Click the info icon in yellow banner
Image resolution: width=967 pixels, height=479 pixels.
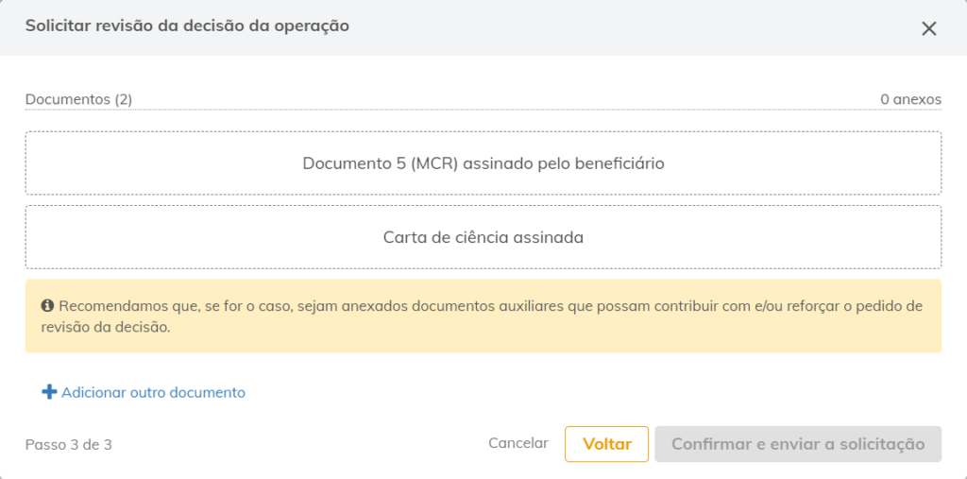point(47,305)
